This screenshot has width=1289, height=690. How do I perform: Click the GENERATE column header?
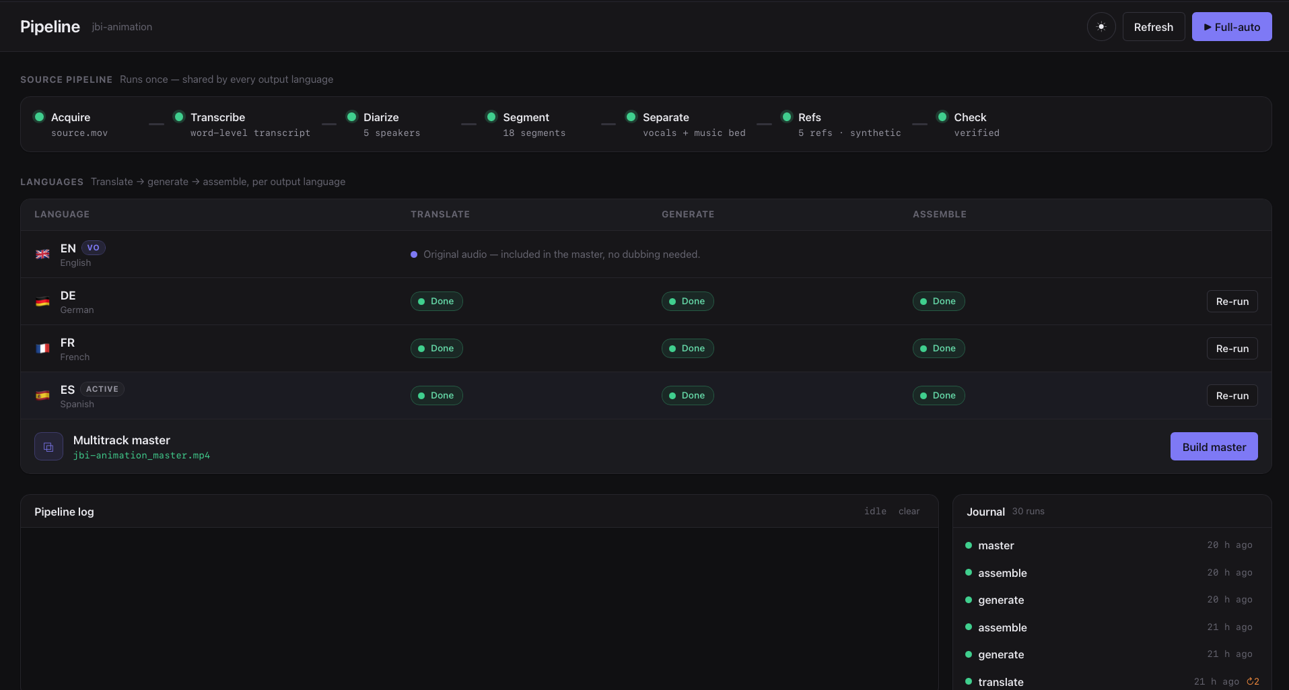(688, 214)
